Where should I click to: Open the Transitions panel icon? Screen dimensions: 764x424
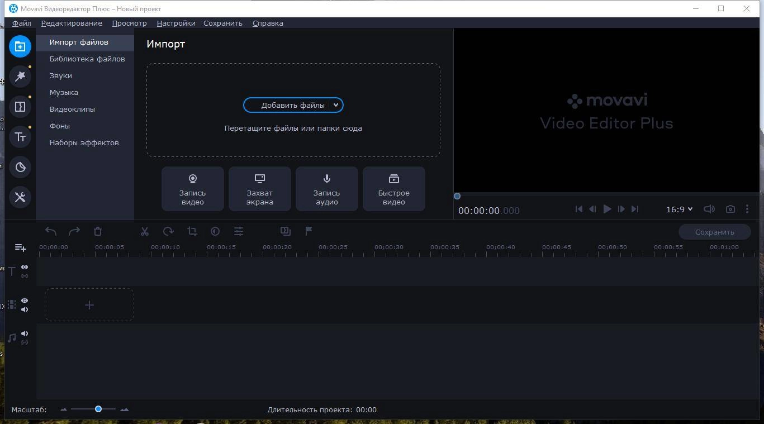coord(20,107)
